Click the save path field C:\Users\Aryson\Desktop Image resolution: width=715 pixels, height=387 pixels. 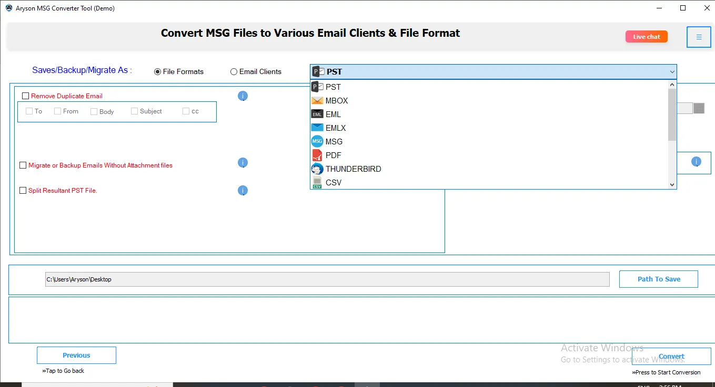coord(327,279)
